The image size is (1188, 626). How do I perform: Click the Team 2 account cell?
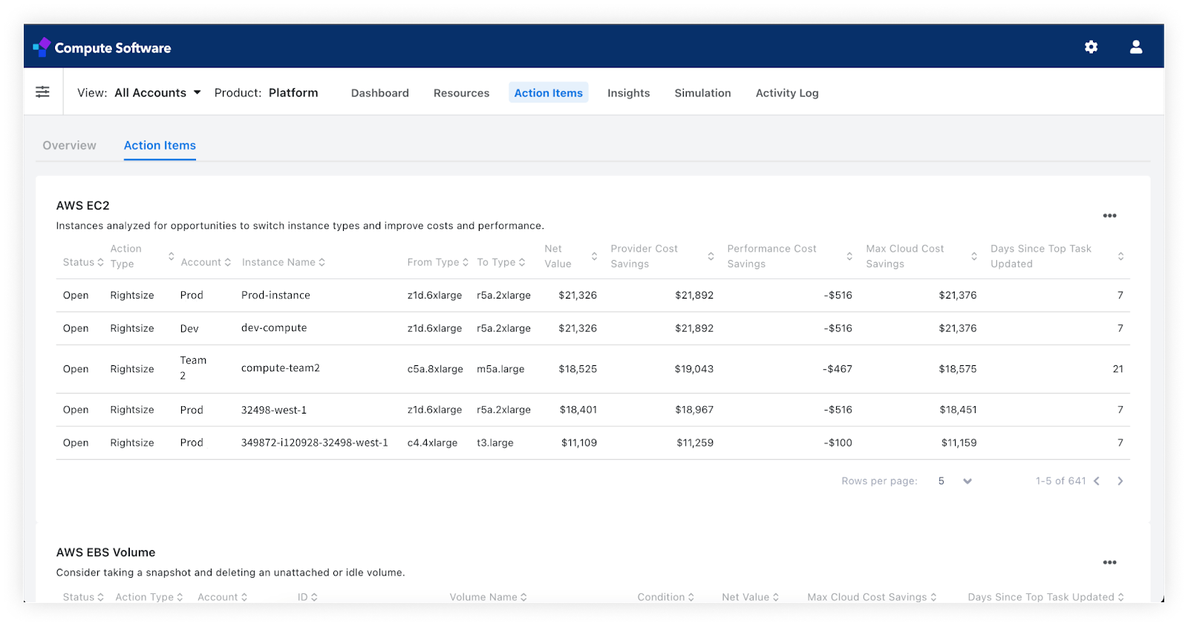click(193, 368)
